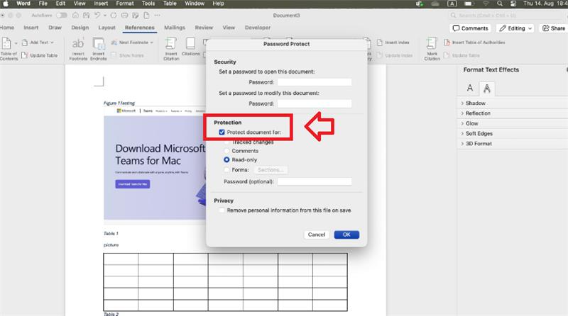Image resolution: width=568 pixels, height=316 pixels.
Task: Open Spotlight search in the menu bar
Action: click(x=500, y=4)
